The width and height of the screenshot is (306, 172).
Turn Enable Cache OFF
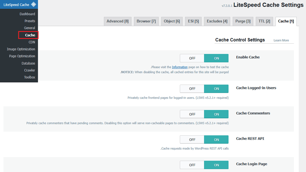192,58
